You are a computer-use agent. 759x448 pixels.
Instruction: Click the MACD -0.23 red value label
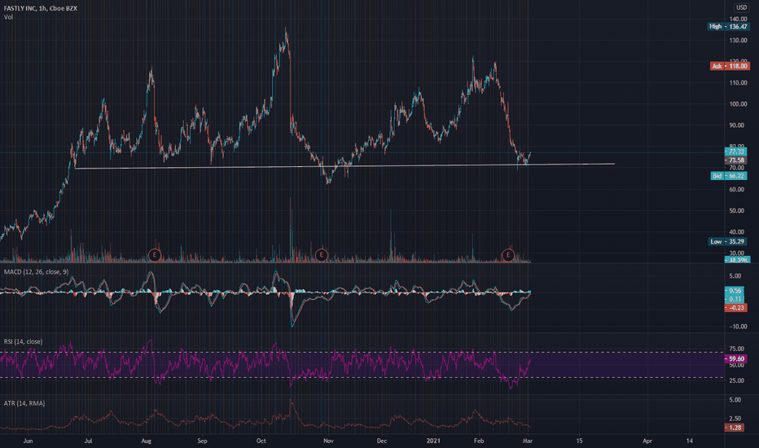click(x=735, y=308)
